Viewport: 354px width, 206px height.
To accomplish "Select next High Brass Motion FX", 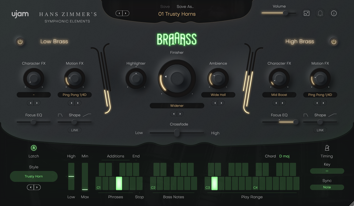I will pyautogui.click(x=324, y=103).
